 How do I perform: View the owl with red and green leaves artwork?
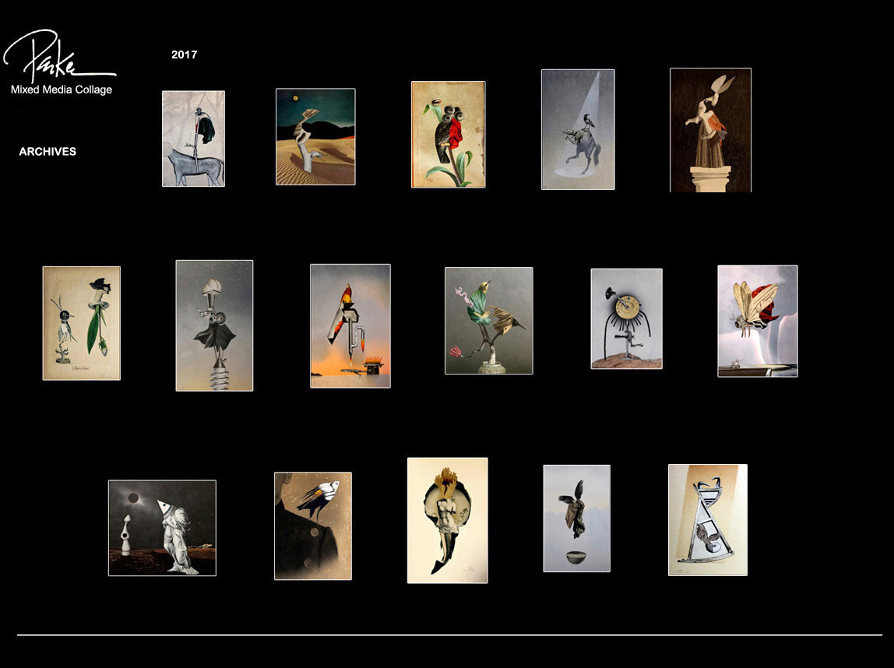click(448, 135)
